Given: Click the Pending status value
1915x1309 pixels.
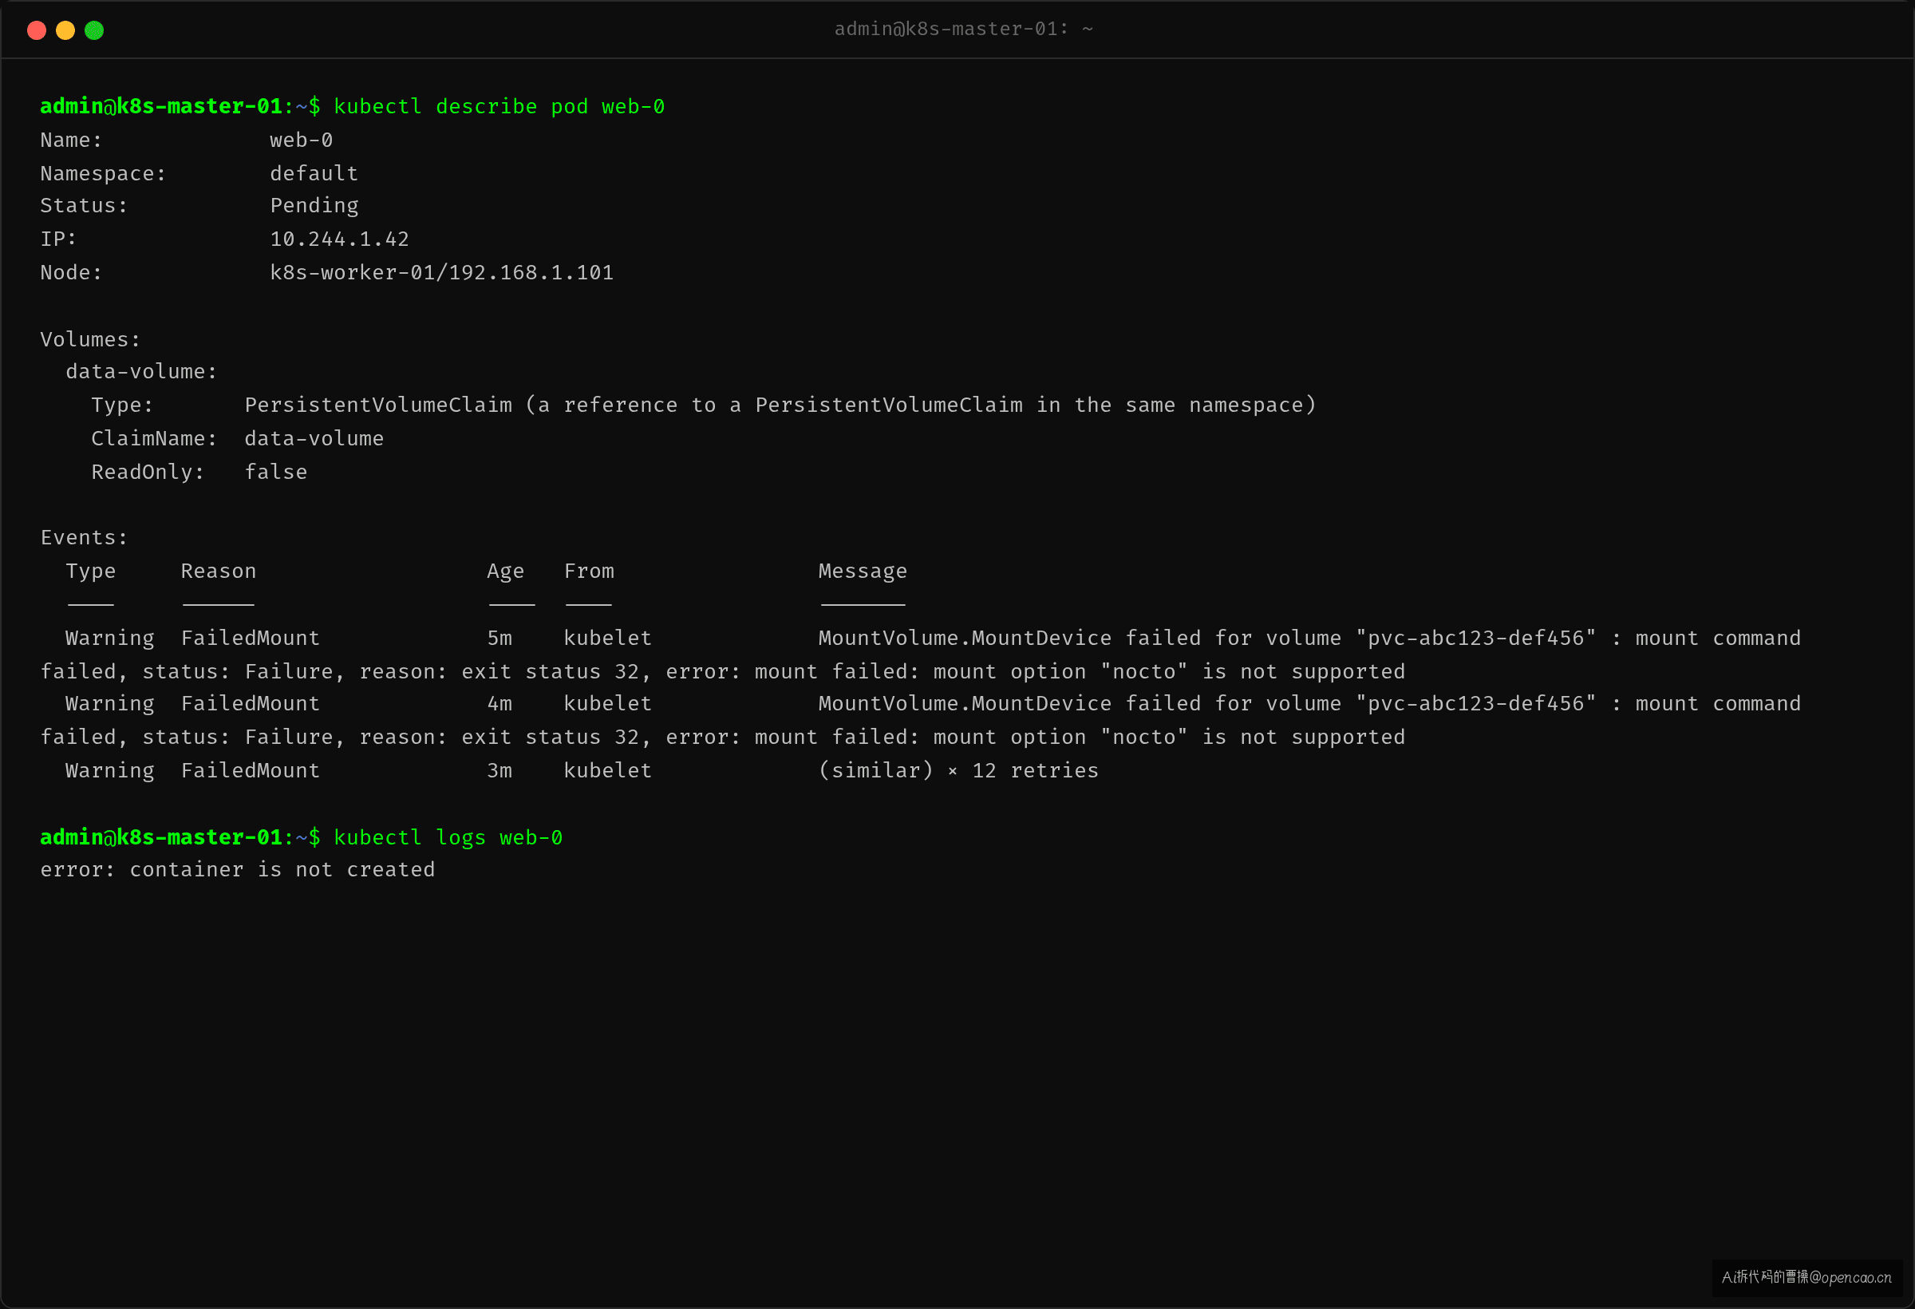Looking at the screenshot, I should (314, 206).
